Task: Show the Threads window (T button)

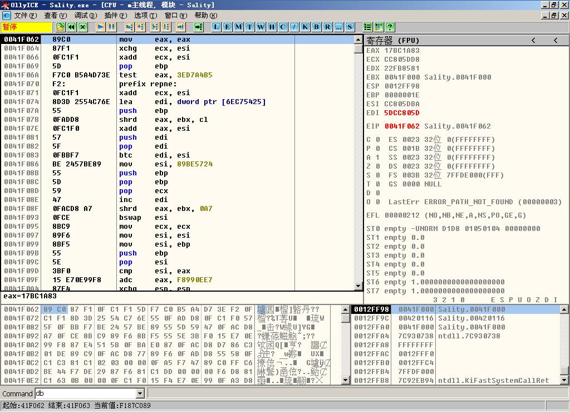Action: tap(250, 27)
